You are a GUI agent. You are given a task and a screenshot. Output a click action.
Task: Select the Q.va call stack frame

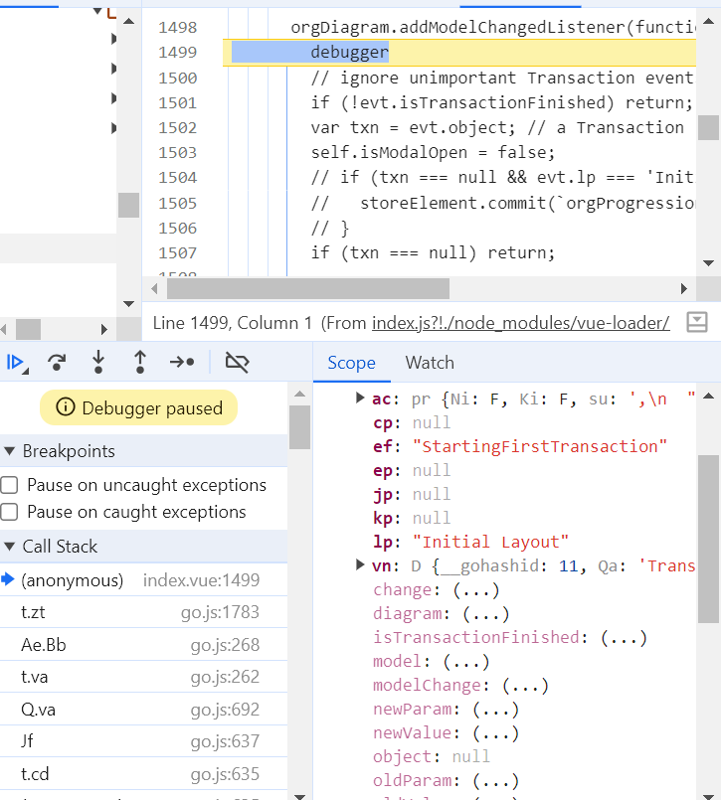[143, 710]
